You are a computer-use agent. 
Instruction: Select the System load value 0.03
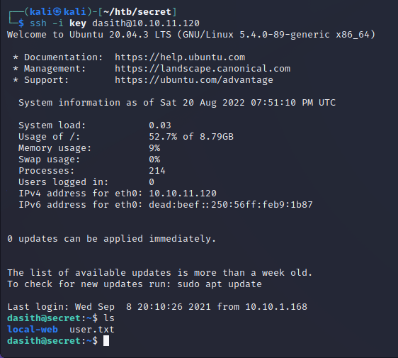click(160, 125)
